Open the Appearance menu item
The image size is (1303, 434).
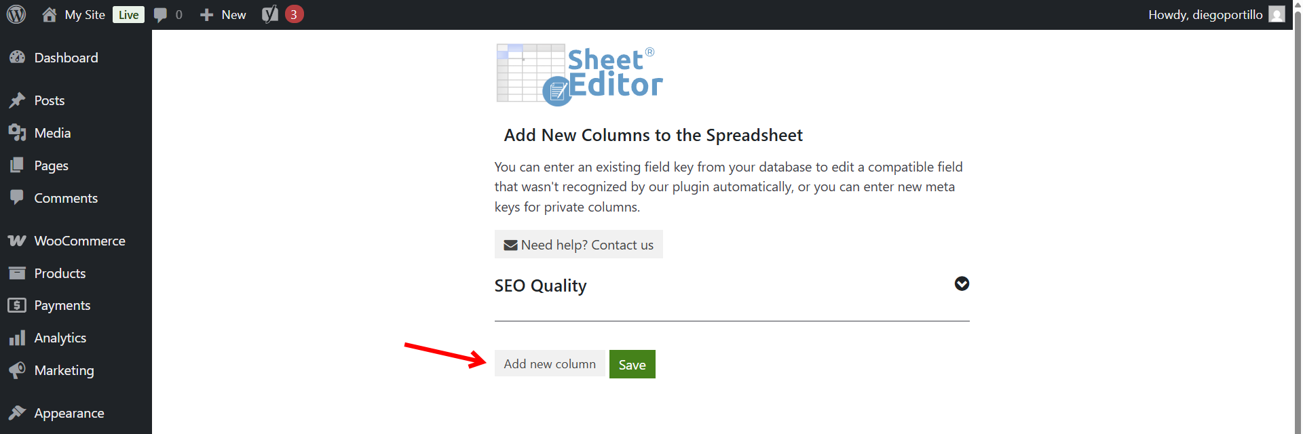[69, 413]
